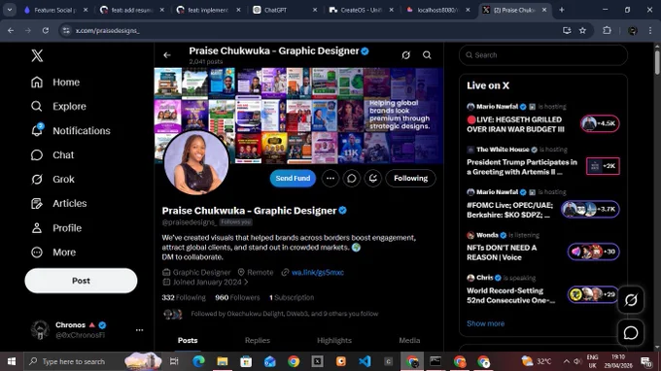Open a new browser tab

tap(562, 10)
